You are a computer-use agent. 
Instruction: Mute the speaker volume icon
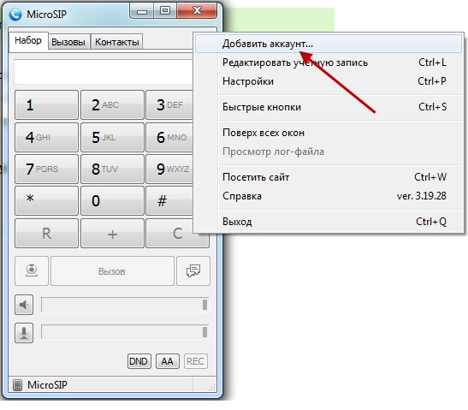click(x=24, y=305)
